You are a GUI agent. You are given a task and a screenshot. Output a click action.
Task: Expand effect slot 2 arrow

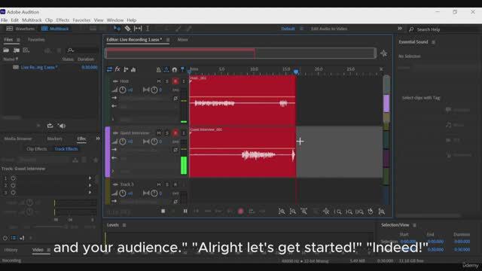click(x=90, y=185)
